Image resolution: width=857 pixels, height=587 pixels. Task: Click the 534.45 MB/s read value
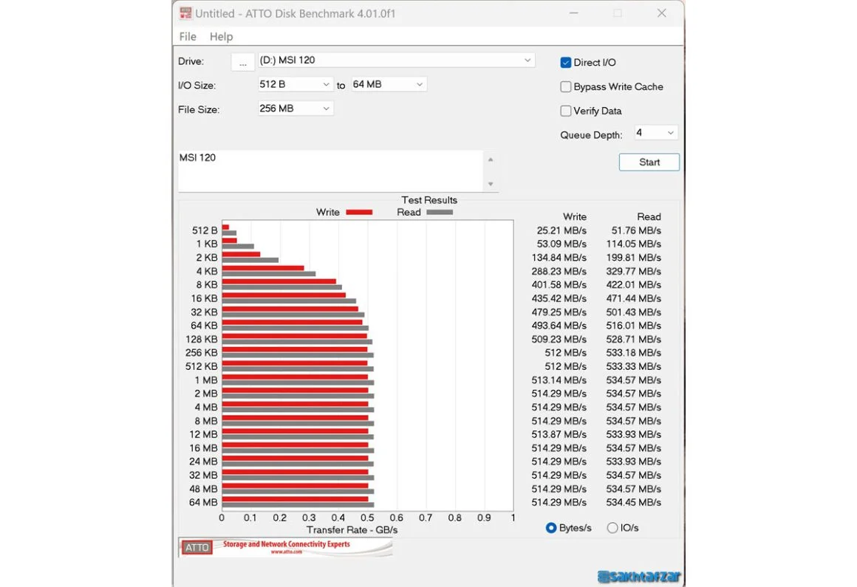click(x=633, y=502)
